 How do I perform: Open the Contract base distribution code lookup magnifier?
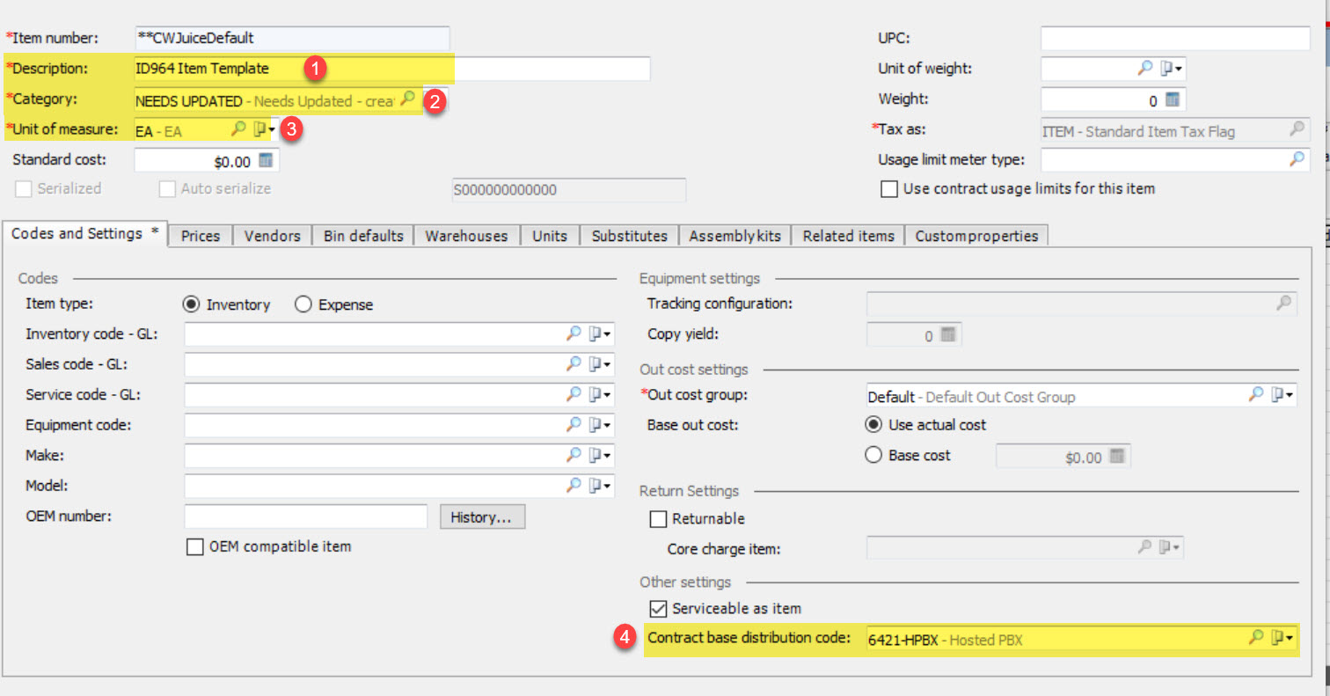point(1256,638)
